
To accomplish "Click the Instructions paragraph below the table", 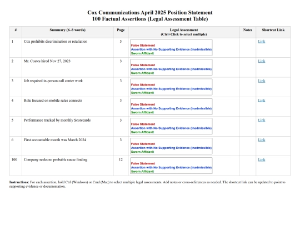I will [147, 184].
